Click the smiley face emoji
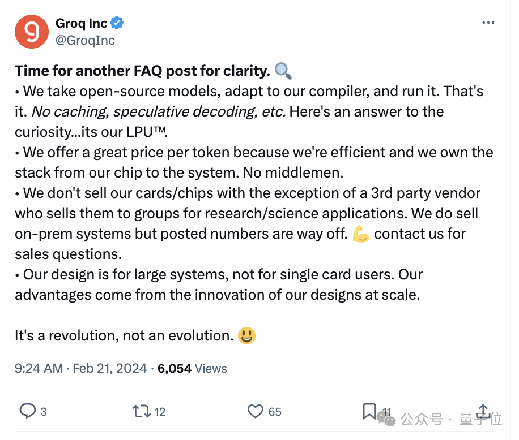Screen dimensions: 519x440 [x=247, y=335]
